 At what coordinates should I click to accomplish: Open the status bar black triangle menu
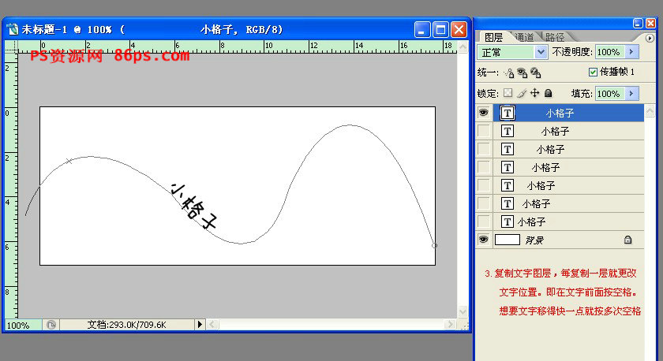coord(200,324)
